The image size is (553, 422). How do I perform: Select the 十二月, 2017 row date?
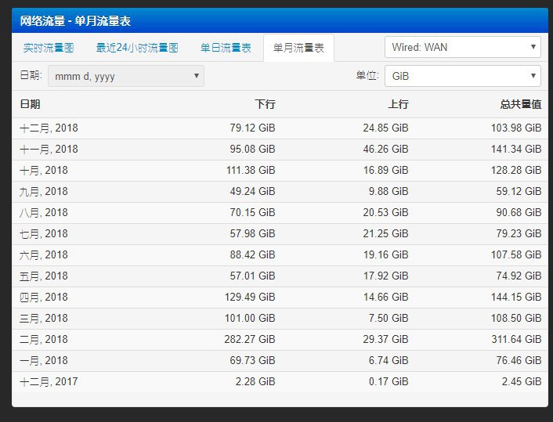click(49, 382)
